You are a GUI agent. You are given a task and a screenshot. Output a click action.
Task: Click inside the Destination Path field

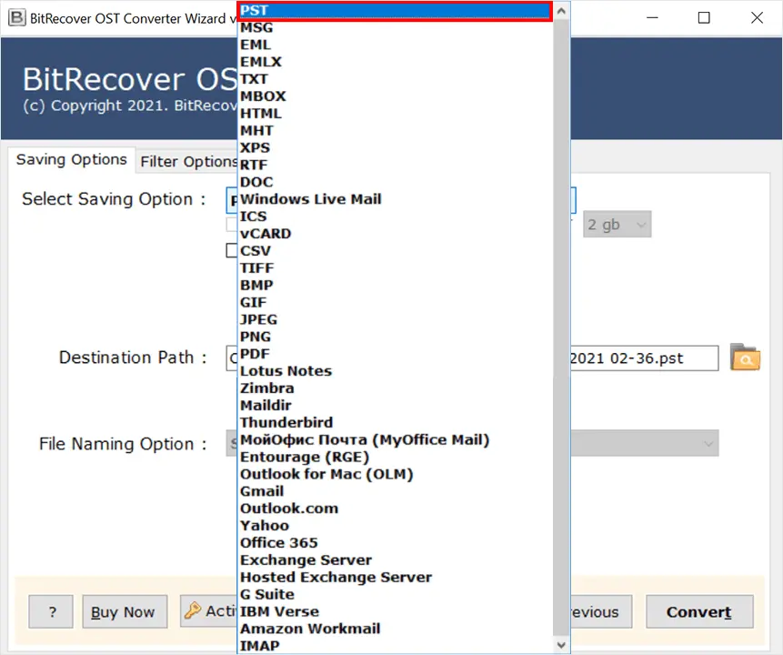point(637,358)
